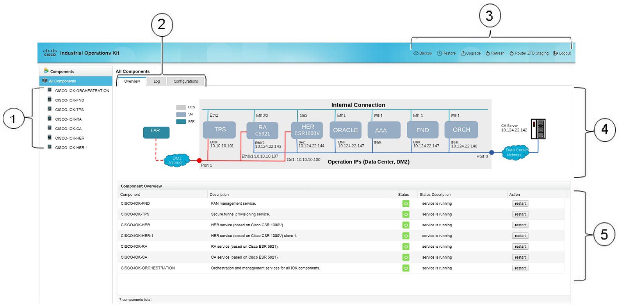This screenshot has width=618, height=307.
Task: Restart the CISCO-IOK-TPS service
Action: [520, 214]
